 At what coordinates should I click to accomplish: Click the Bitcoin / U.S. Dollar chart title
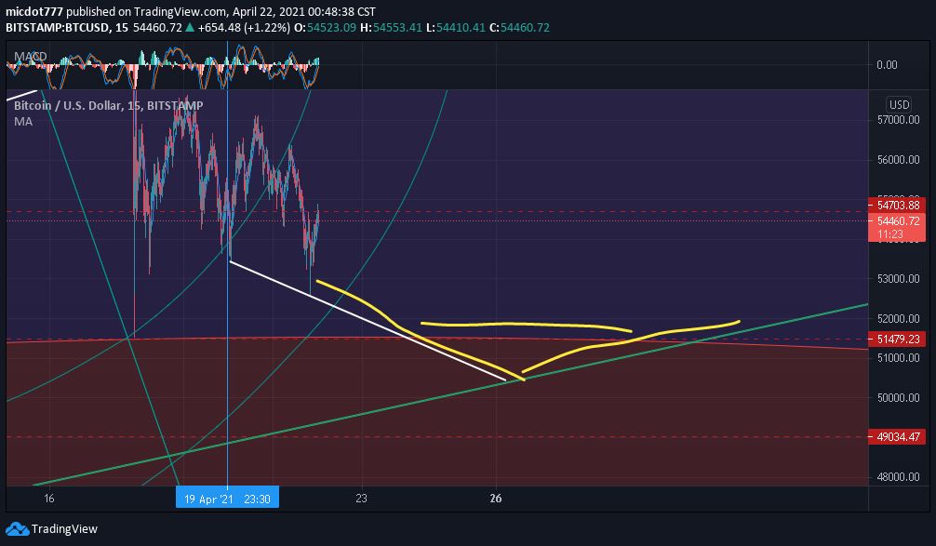tap(108, 106)
